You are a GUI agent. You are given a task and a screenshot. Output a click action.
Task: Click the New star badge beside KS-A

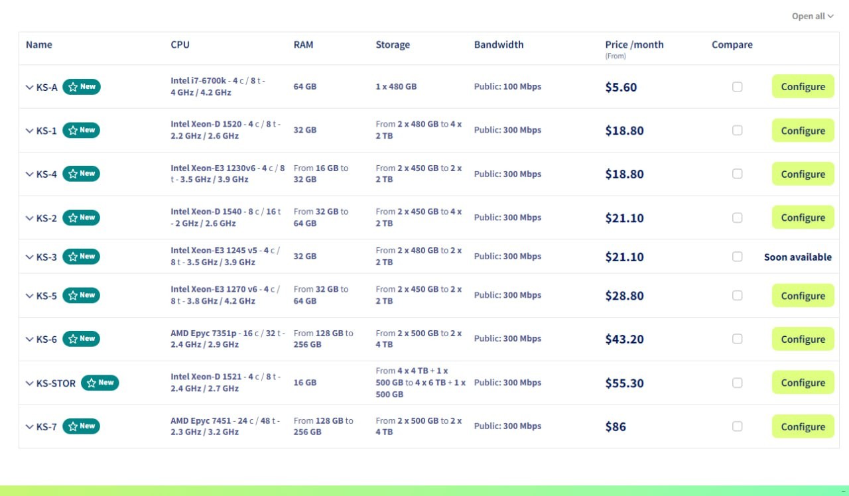pyautogui.click(x=82, y=87)
